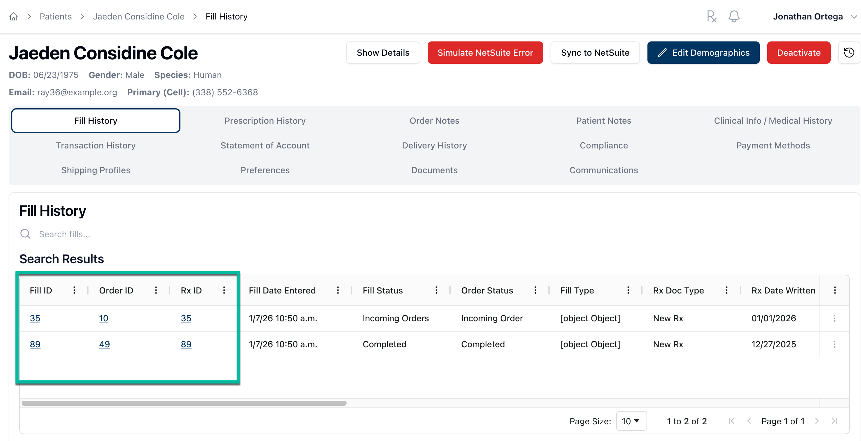Image resolution: width=861 pixels, height=441 pixels.
Task: Open notifications via the bell icon
Action: tap(734, 16)
